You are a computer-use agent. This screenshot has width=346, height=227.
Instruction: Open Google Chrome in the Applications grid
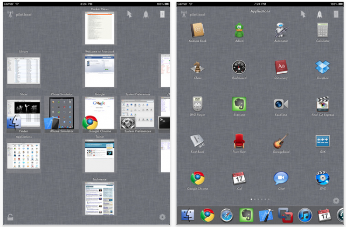tap(197, 178)
